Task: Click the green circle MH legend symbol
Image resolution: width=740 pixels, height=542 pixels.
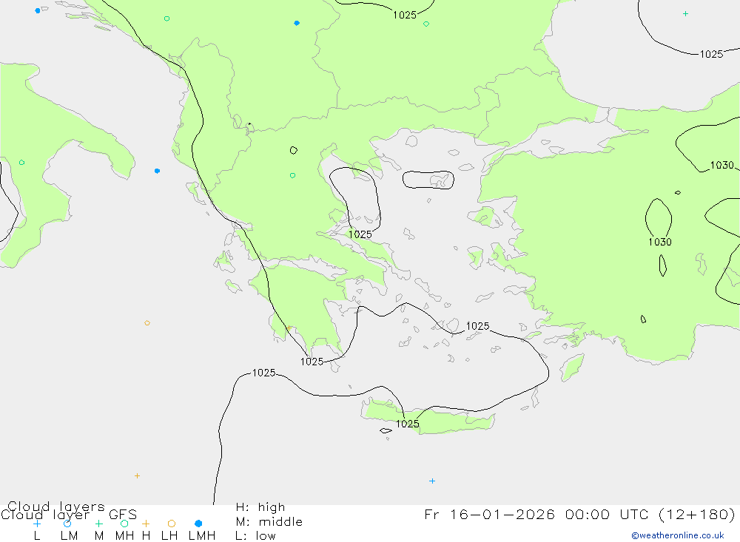Action: [x=124, y=524]
